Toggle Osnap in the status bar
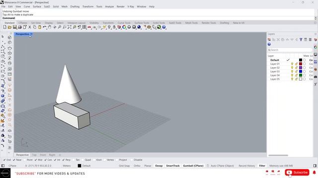Viewport: 318px width, 178px height. 159,166
